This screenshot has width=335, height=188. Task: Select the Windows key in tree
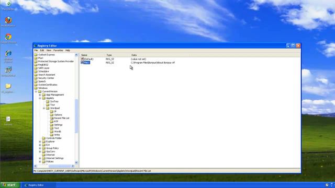[x=43, y=88]
